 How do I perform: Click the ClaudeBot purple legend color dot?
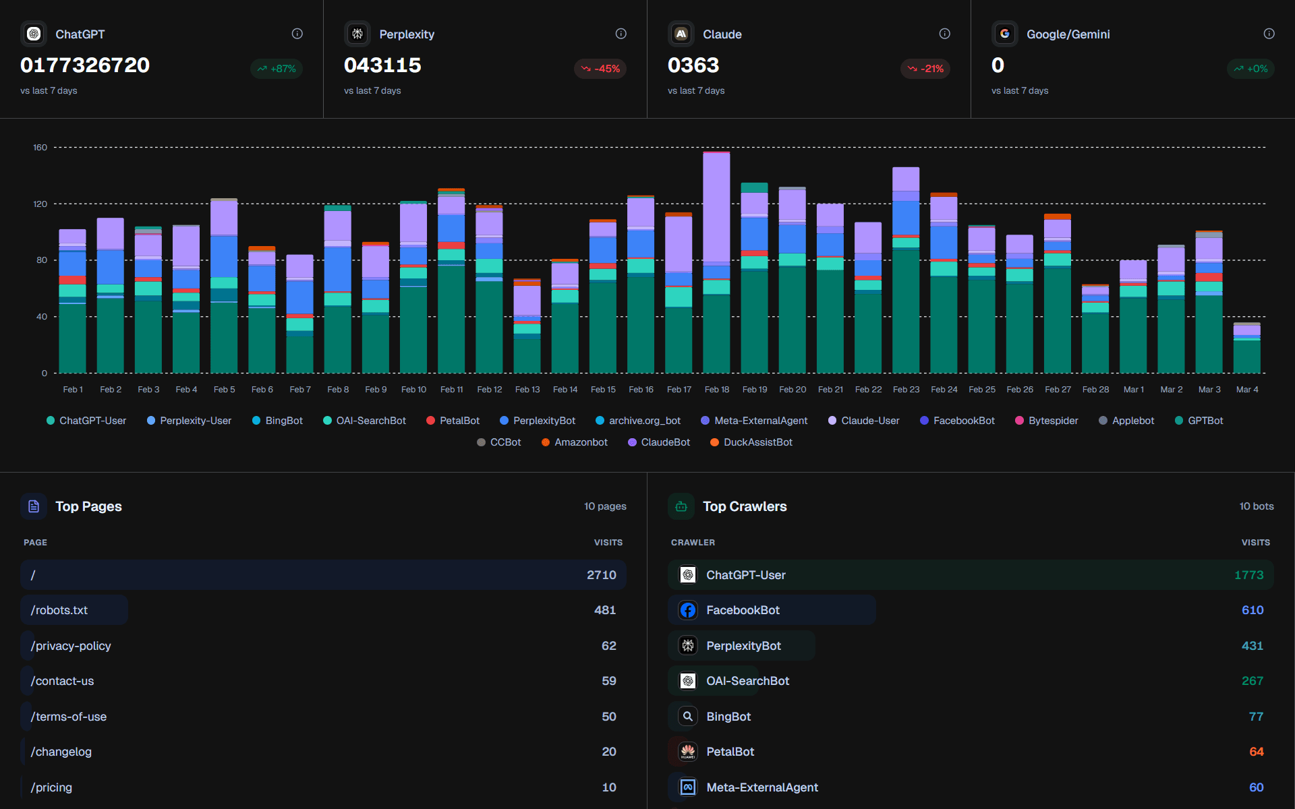(631, 442)
